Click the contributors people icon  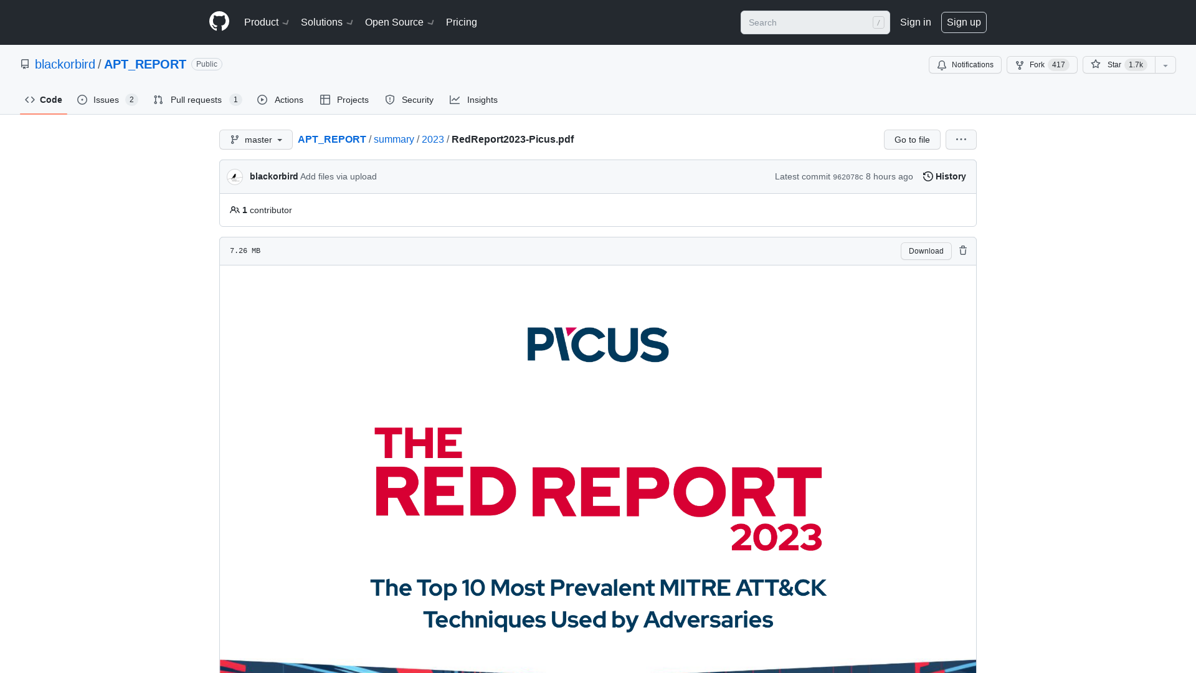[235, 210]
